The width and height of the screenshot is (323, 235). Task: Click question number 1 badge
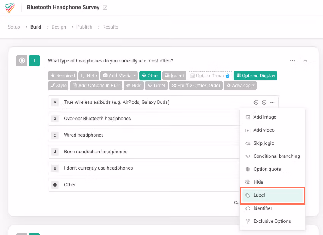[34, 60]
